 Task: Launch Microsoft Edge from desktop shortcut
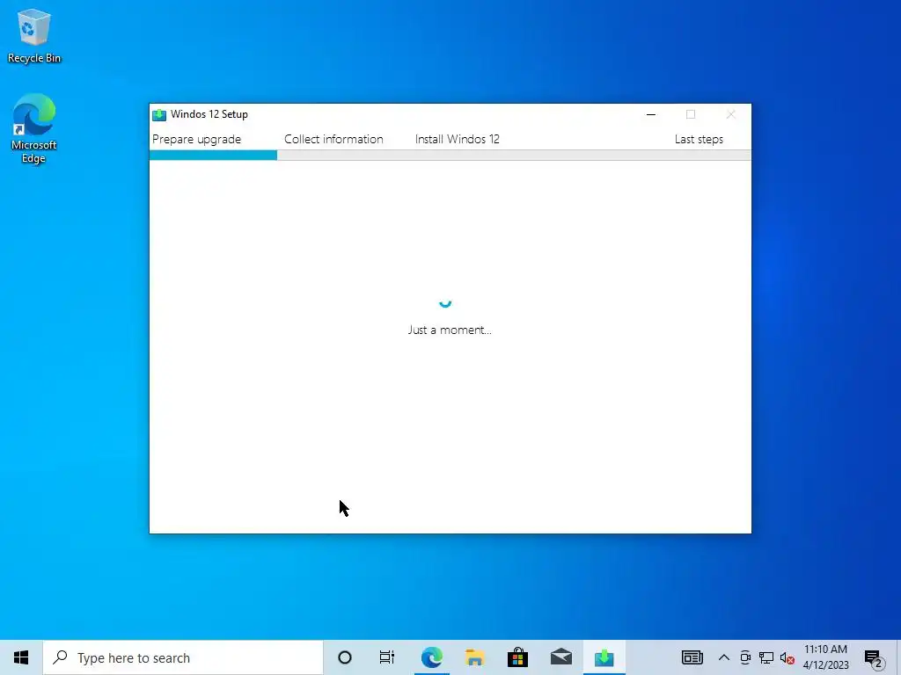click(33, 128)
